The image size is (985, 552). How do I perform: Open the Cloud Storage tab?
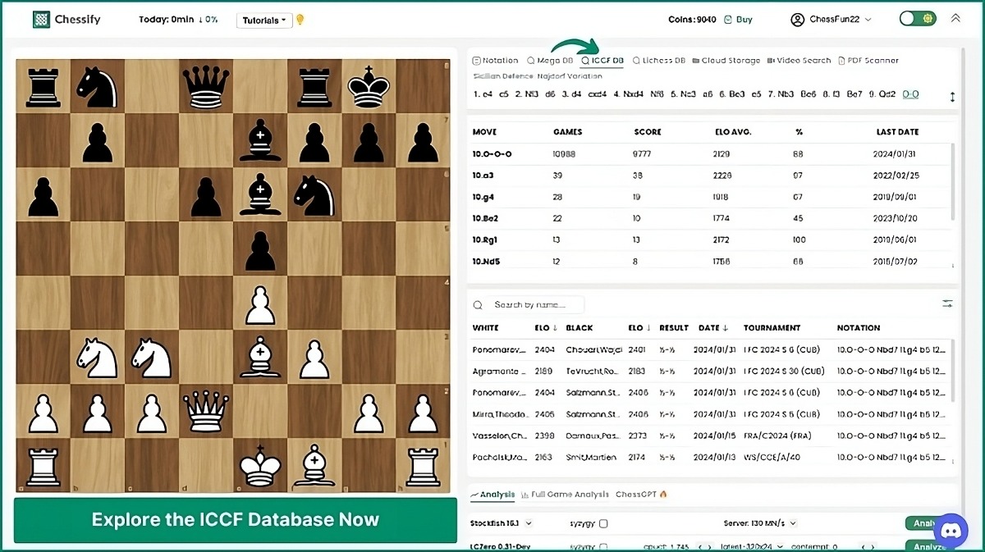pos(726,61)
